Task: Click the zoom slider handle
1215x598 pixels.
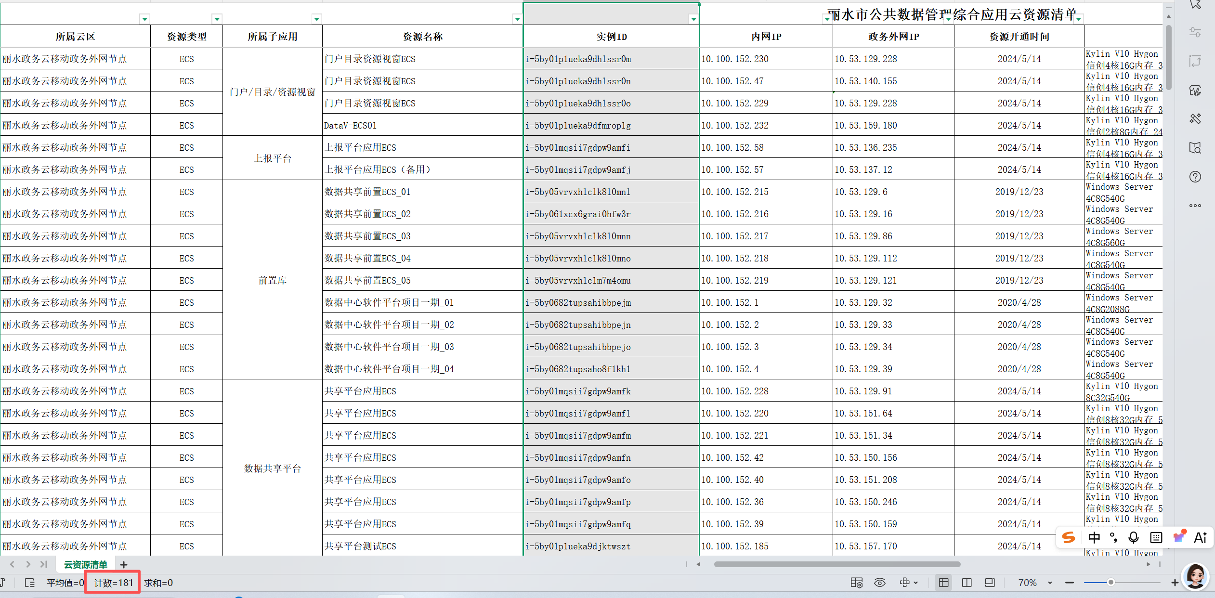Action: pos(1111,583)
